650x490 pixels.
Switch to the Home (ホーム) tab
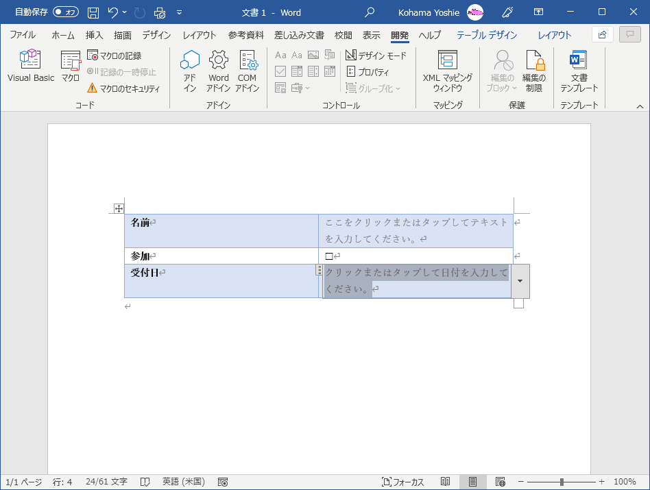click(63, 35)
